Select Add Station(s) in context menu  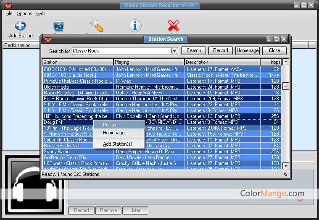(x=118, y=144)
